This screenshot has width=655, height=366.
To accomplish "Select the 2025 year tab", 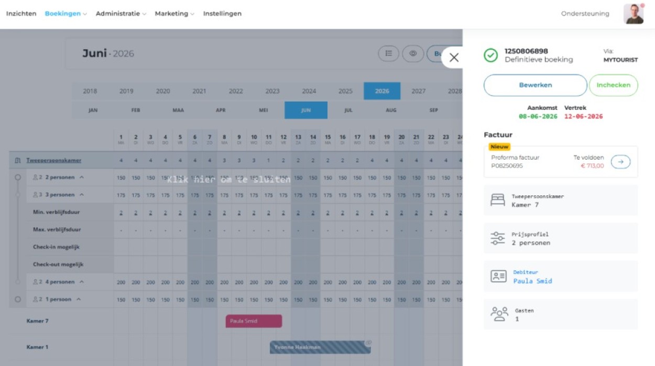I will pos(345,91).
